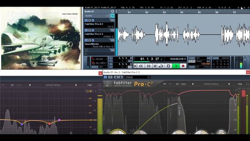Open 270420 preset field in Pro-C 2 window
Viewport: 250px width, 141px height.
[x=136, y=77]
